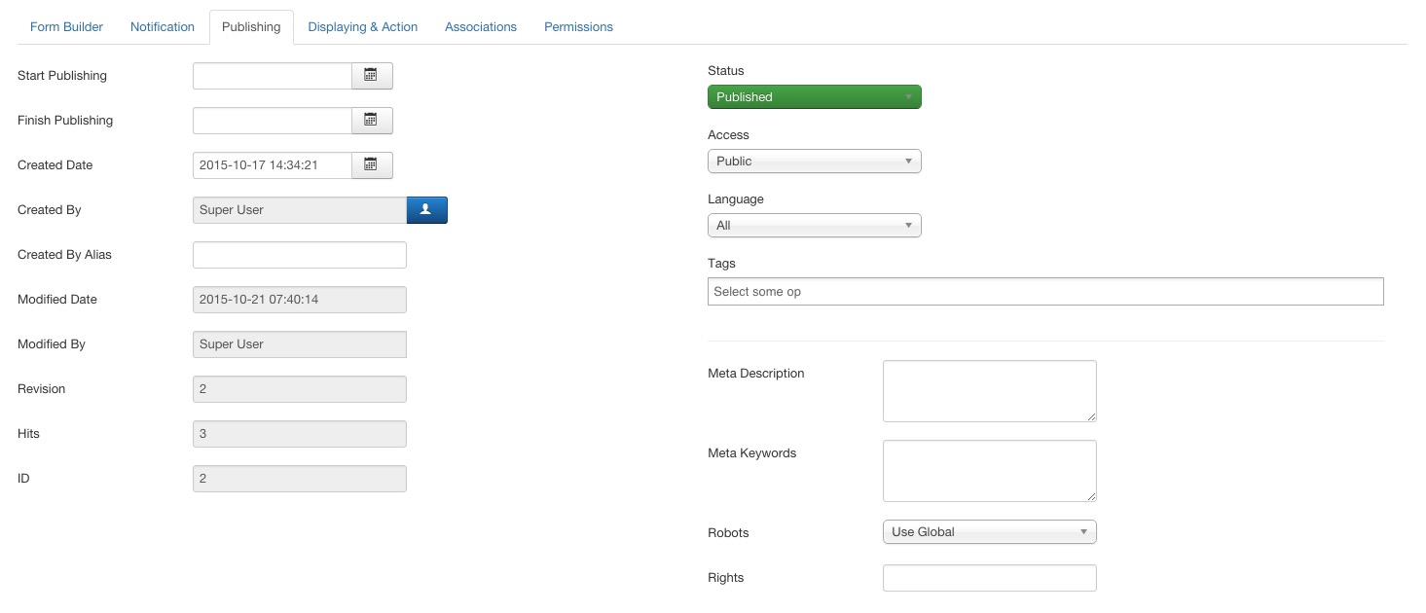Click the Modified By Super User field
The height and width of the screenshot is (613, 1426).
300,344
